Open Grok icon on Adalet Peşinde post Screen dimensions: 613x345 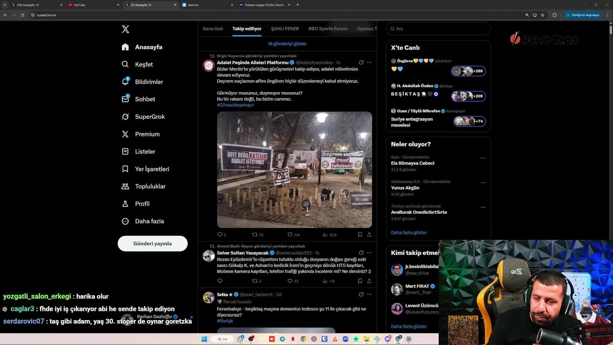pos(361,62)
